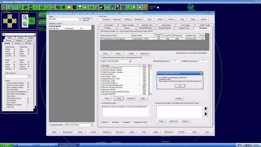Open the buildings icon in the System Map toolbar
The width and height of the screenshot is (261, 147).
[x=4, y=7]
